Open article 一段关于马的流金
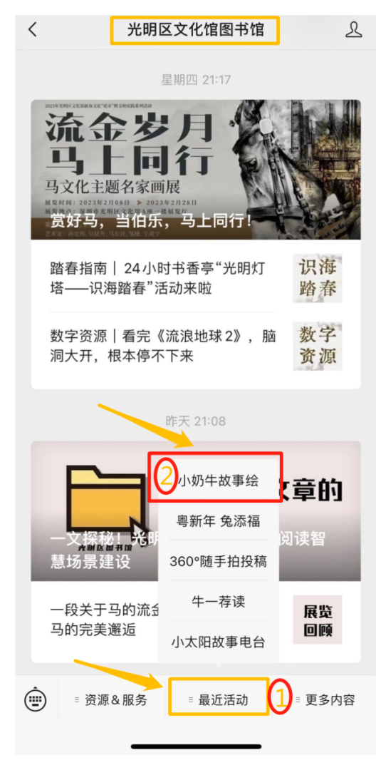The width and height of the screenshot is (376, 770). (x=105, y=620)
